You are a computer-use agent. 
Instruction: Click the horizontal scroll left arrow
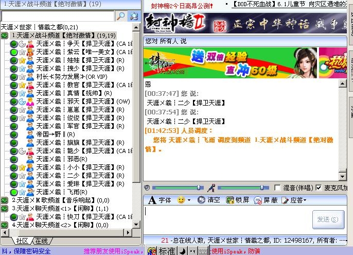pos(5,232)
